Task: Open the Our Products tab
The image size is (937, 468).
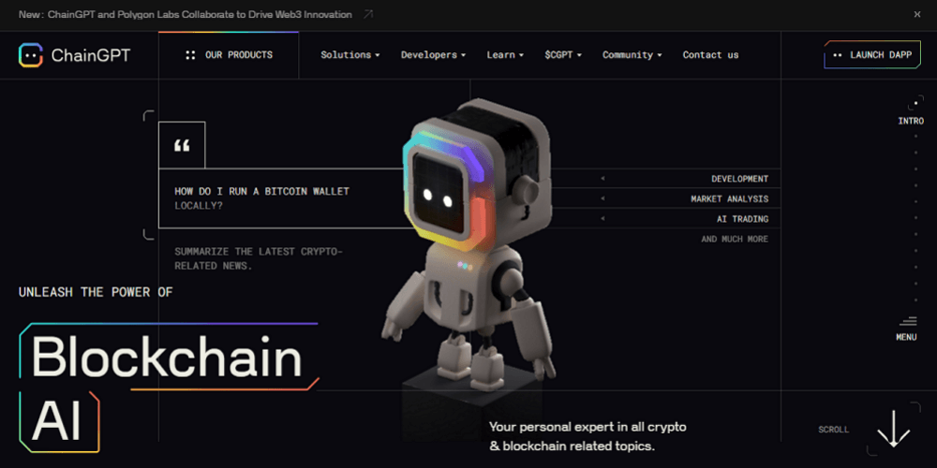Action: (229, 55)
